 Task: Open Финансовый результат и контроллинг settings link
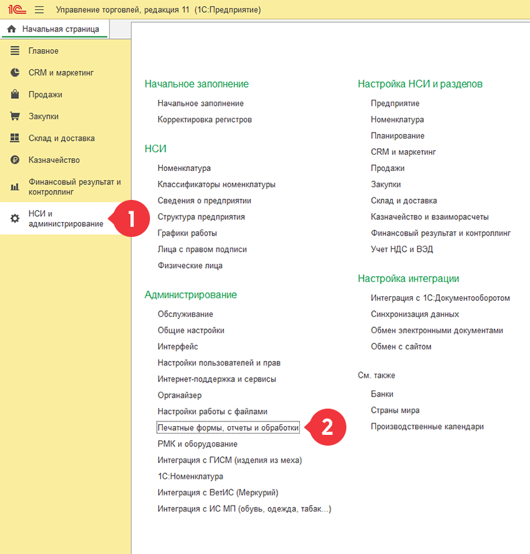[441, 233]
